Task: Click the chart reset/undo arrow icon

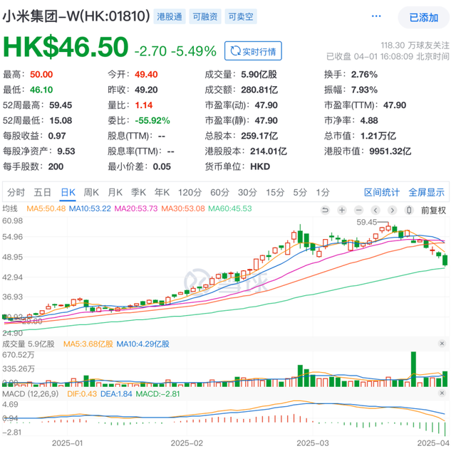Action: tap(325, 210)
